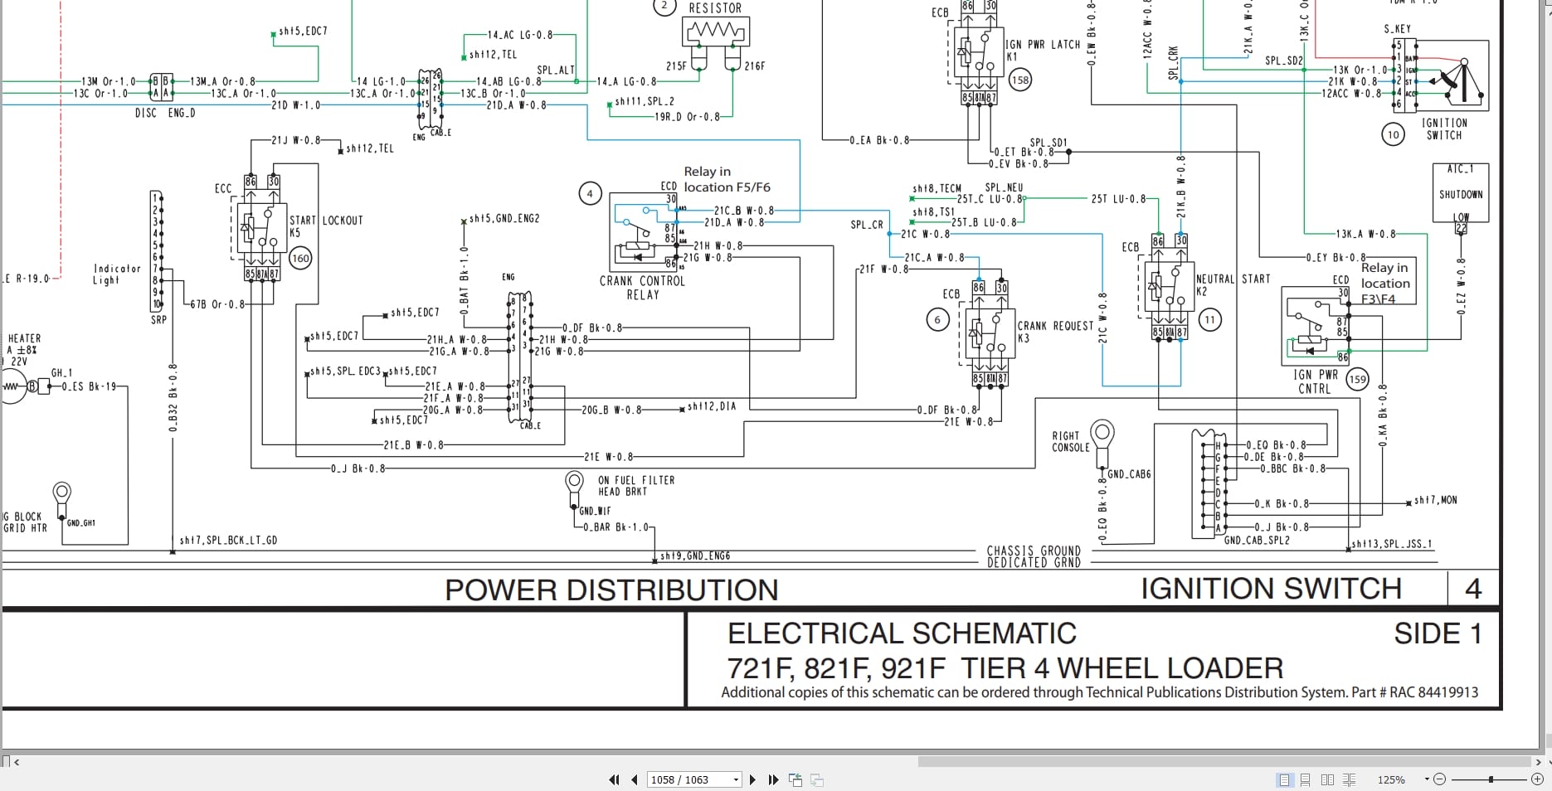Enable single page view mode
The width and height of the screenshot is (1552, 791).
1284,779
